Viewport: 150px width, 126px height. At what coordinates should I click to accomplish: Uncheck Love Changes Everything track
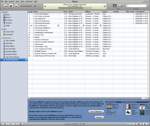[34, 49]
